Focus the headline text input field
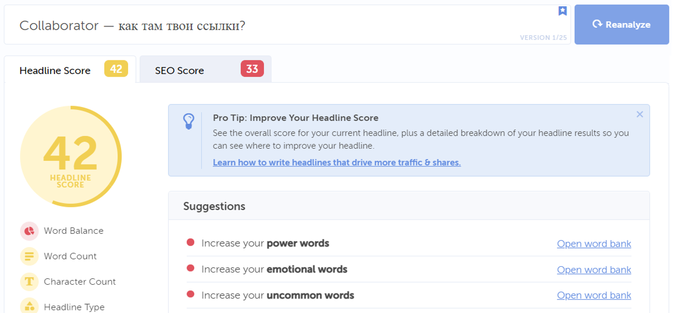This screenshot has width=673, height=313. coord(263,25)
